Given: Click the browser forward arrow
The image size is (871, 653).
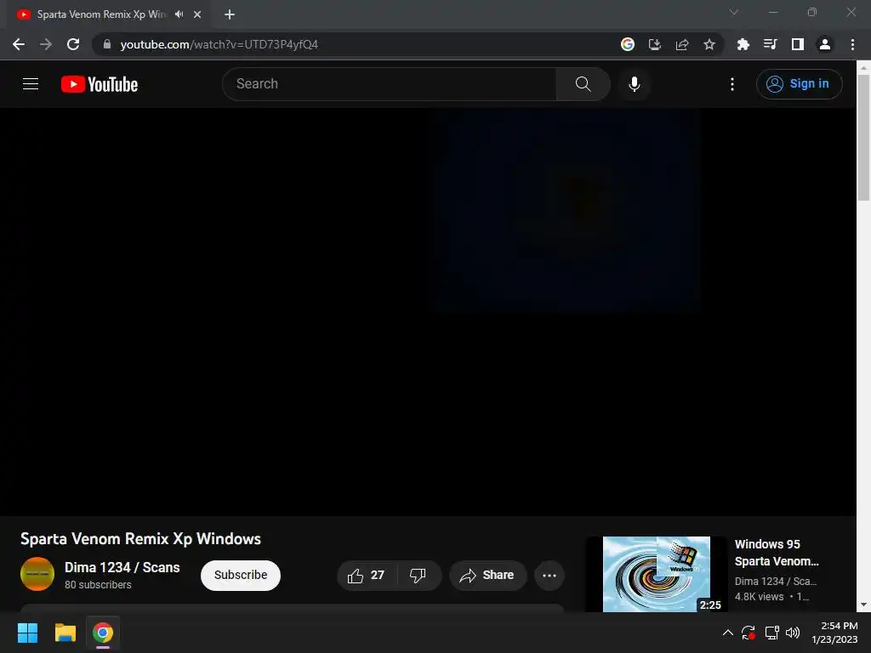Looking at the screenshot, I should point(46,44).
